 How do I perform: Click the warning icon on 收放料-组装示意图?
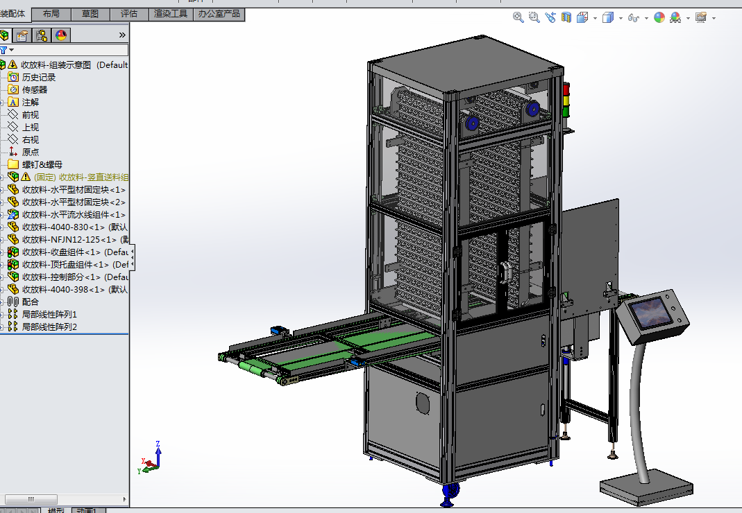point(12,64)
